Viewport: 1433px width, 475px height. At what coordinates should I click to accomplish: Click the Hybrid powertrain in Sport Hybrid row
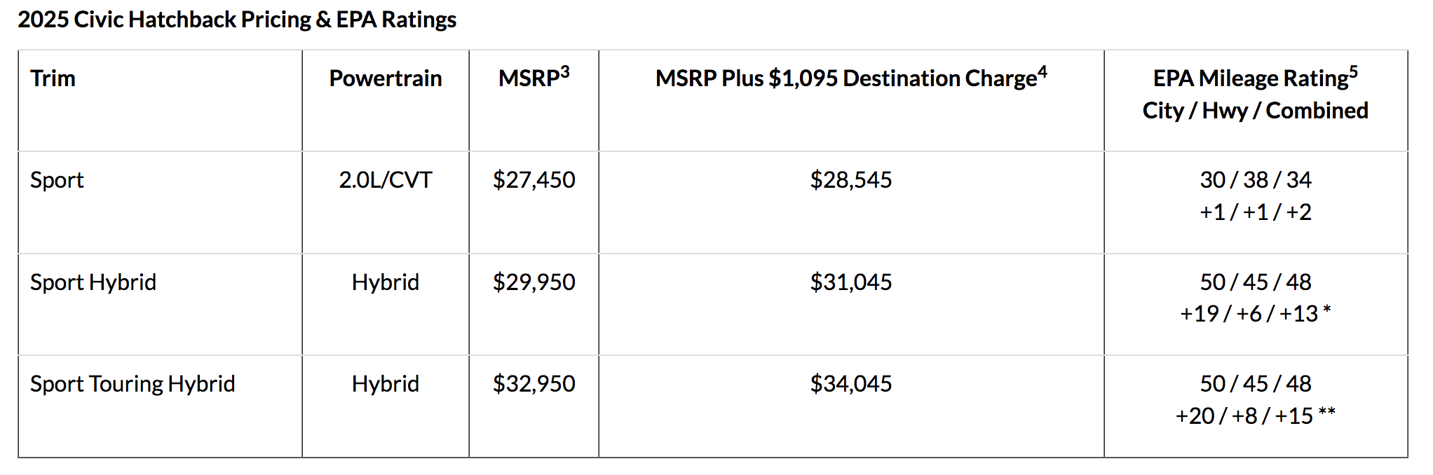(x=385, y=282)
